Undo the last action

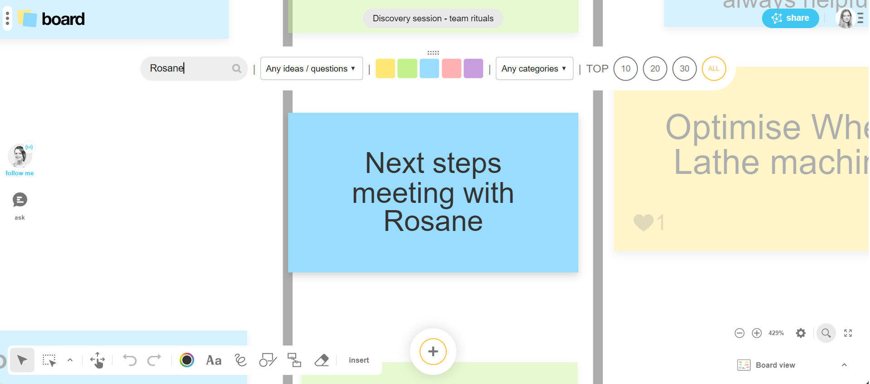(130, 360)
